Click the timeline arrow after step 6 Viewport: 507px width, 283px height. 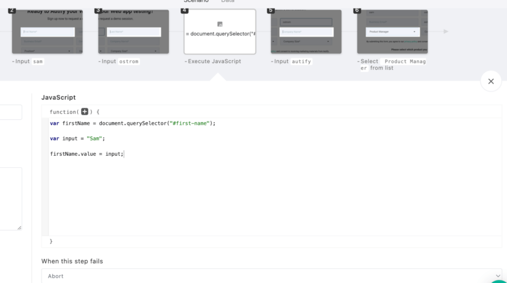point(446,31)
